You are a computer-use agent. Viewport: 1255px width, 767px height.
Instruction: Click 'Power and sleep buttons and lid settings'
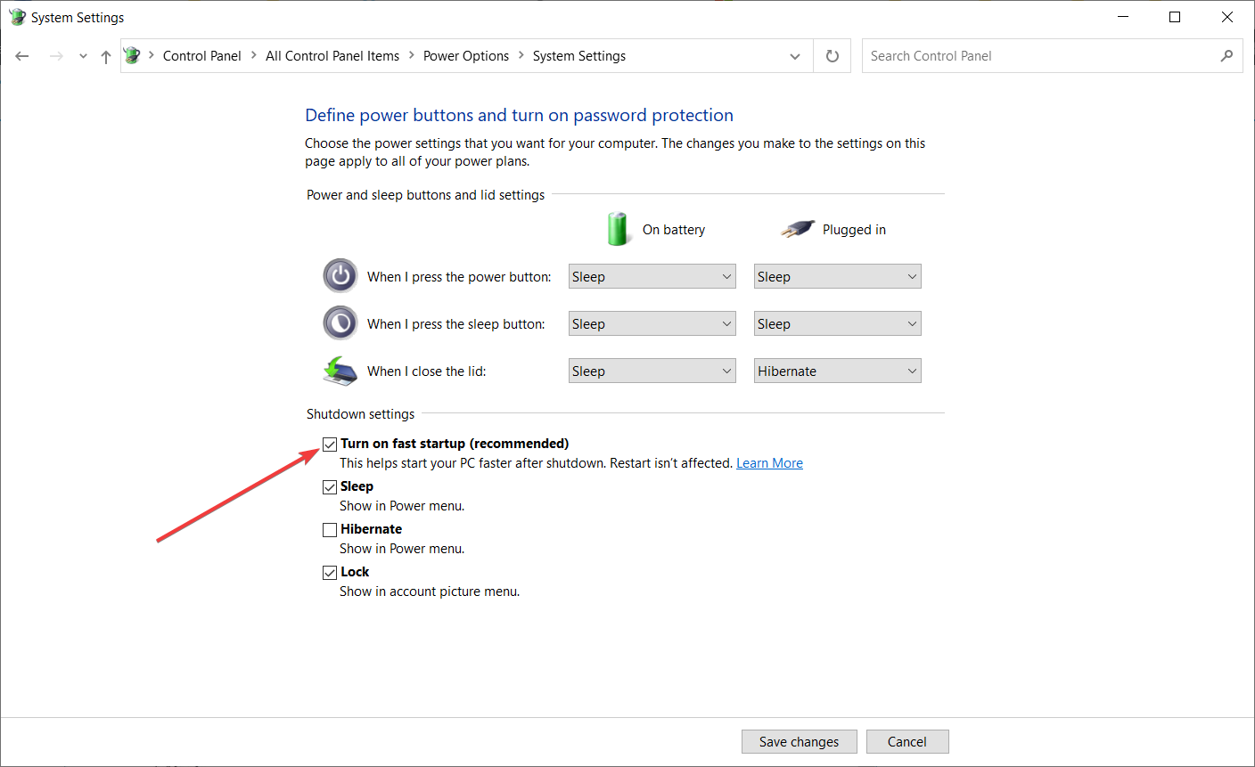[x=425, y=195]
